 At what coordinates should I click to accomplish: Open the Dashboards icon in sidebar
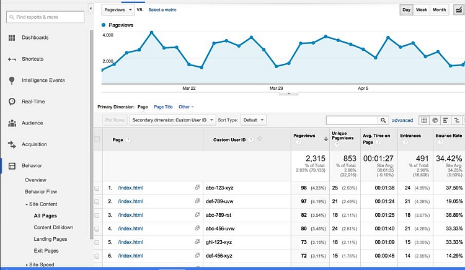[x=12, y=38]
